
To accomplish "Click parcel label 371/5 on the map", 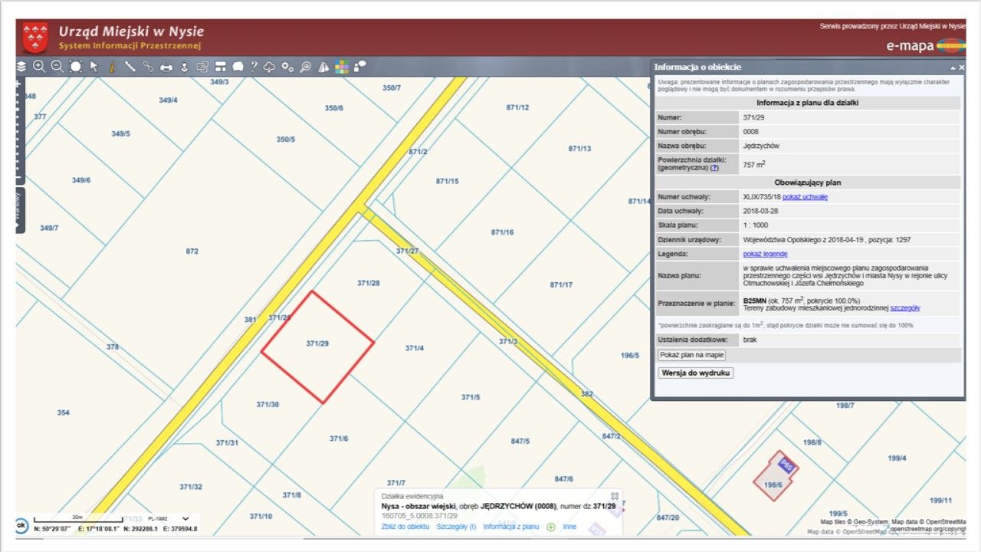I will coord(471,397).
